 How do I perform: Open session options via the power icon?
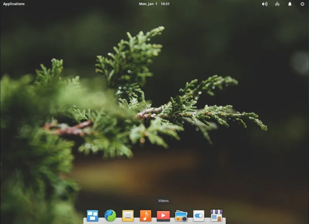302,4
